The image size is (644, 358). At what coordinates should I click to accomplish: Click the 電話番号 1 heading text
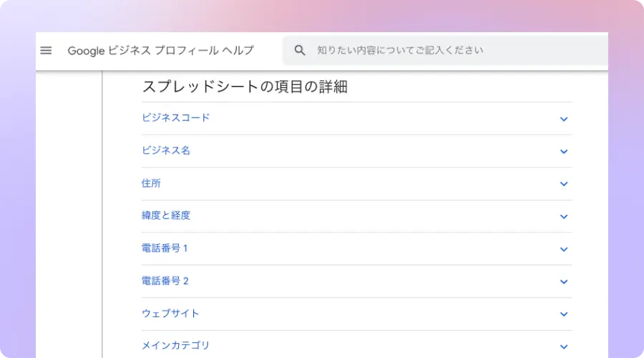(x=165, y=248)
